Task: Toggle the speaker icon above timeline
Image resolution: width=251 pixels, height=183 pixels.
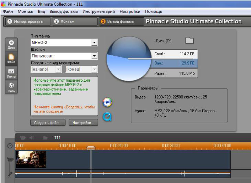Action: pos(32,138)
